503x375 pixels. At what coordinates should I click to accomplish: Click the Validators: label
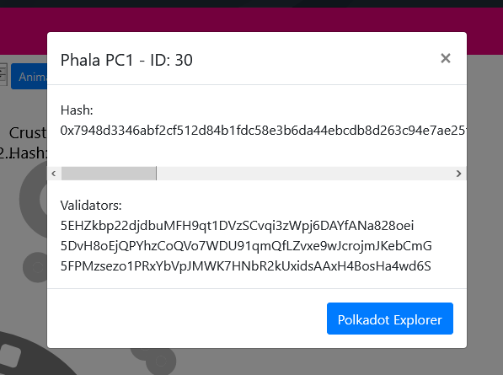[91, 206]
